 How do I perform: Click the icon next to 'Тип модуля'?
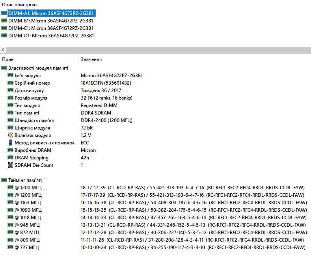point(11,105)
